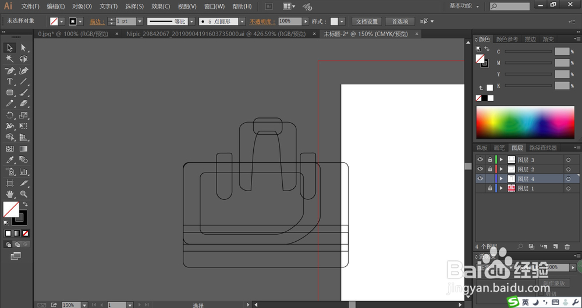Hide 图层 3 with its eye icon

[480, 159]
